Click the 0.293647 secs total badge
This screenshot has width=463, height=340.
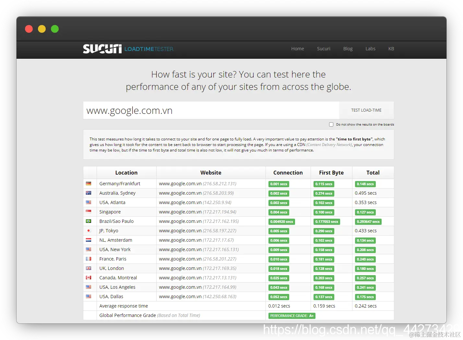368,222
